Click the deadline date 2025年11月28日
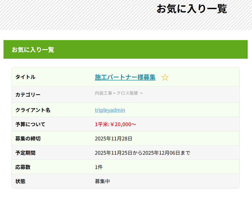The height and width of the screenshot is (205, 252). (x=114, y=139)
